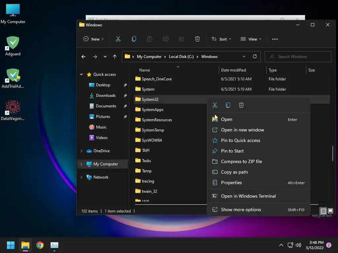Select Pictures in Quick access
This screenshot has width=338, height=253.
(x=103, y=117)
